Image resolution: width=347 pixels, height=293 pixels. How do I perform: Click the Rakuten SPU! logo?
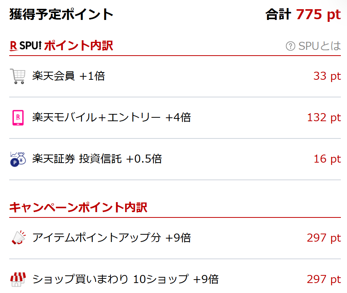[25, 46]
